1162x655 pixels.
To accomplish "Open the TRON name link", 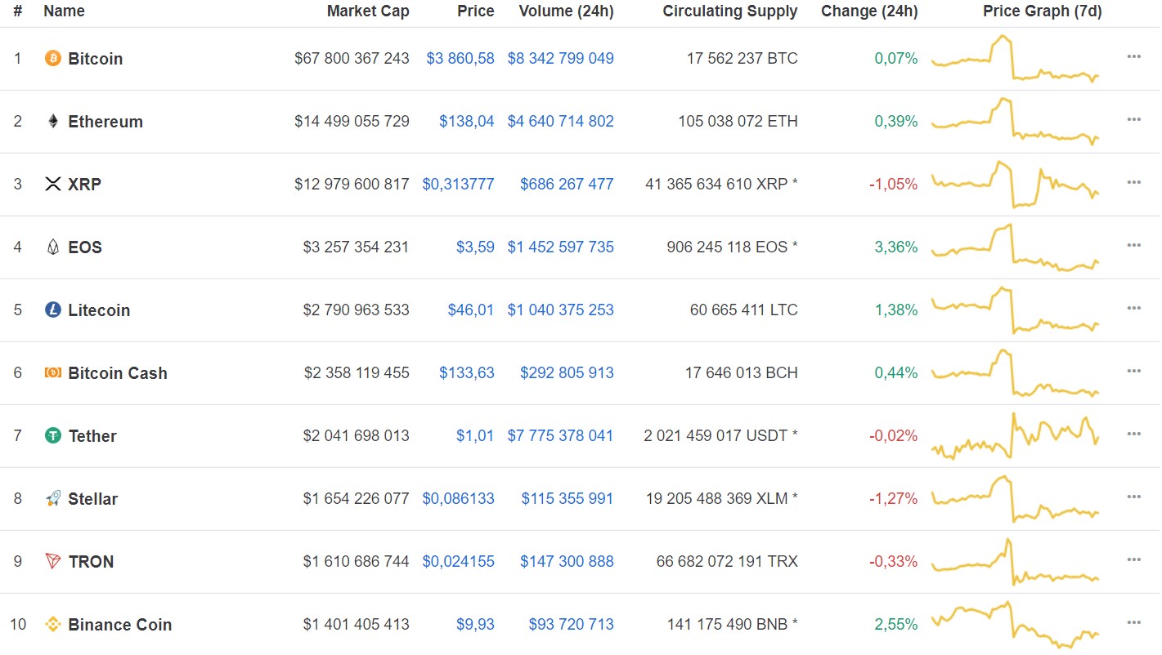I will tap(91, 562).
